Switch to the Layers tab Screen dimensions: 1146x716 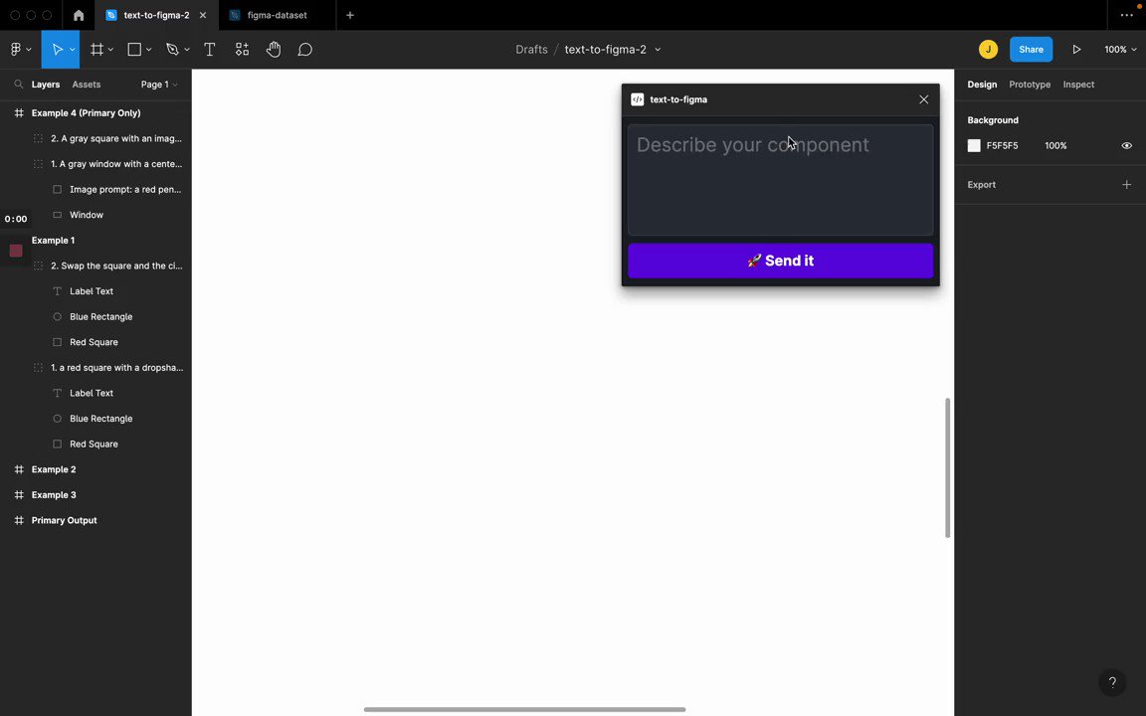pyautogui.click(x=46, y=84)
